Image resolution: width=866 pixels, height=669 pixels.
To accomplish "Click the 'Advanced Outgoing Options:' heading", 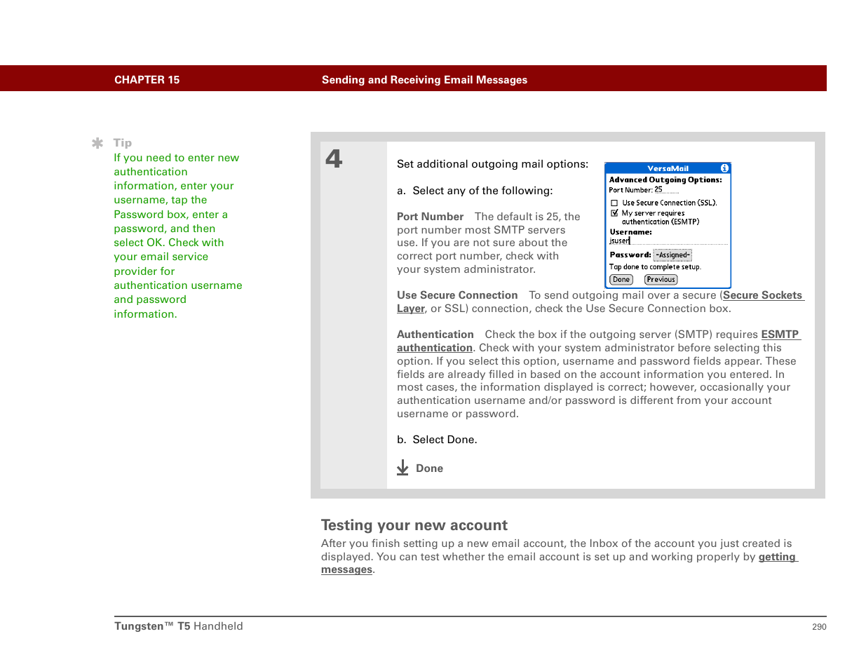I will coord(665,180).
